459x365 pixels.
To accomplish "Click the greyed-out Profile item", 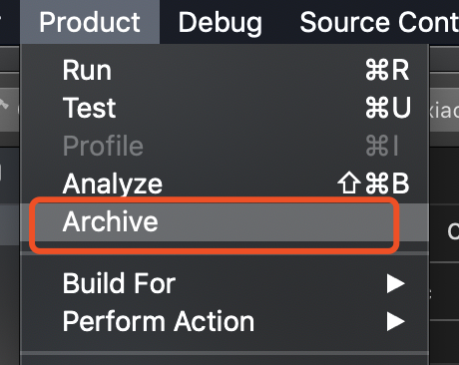I will pos(225,146).
